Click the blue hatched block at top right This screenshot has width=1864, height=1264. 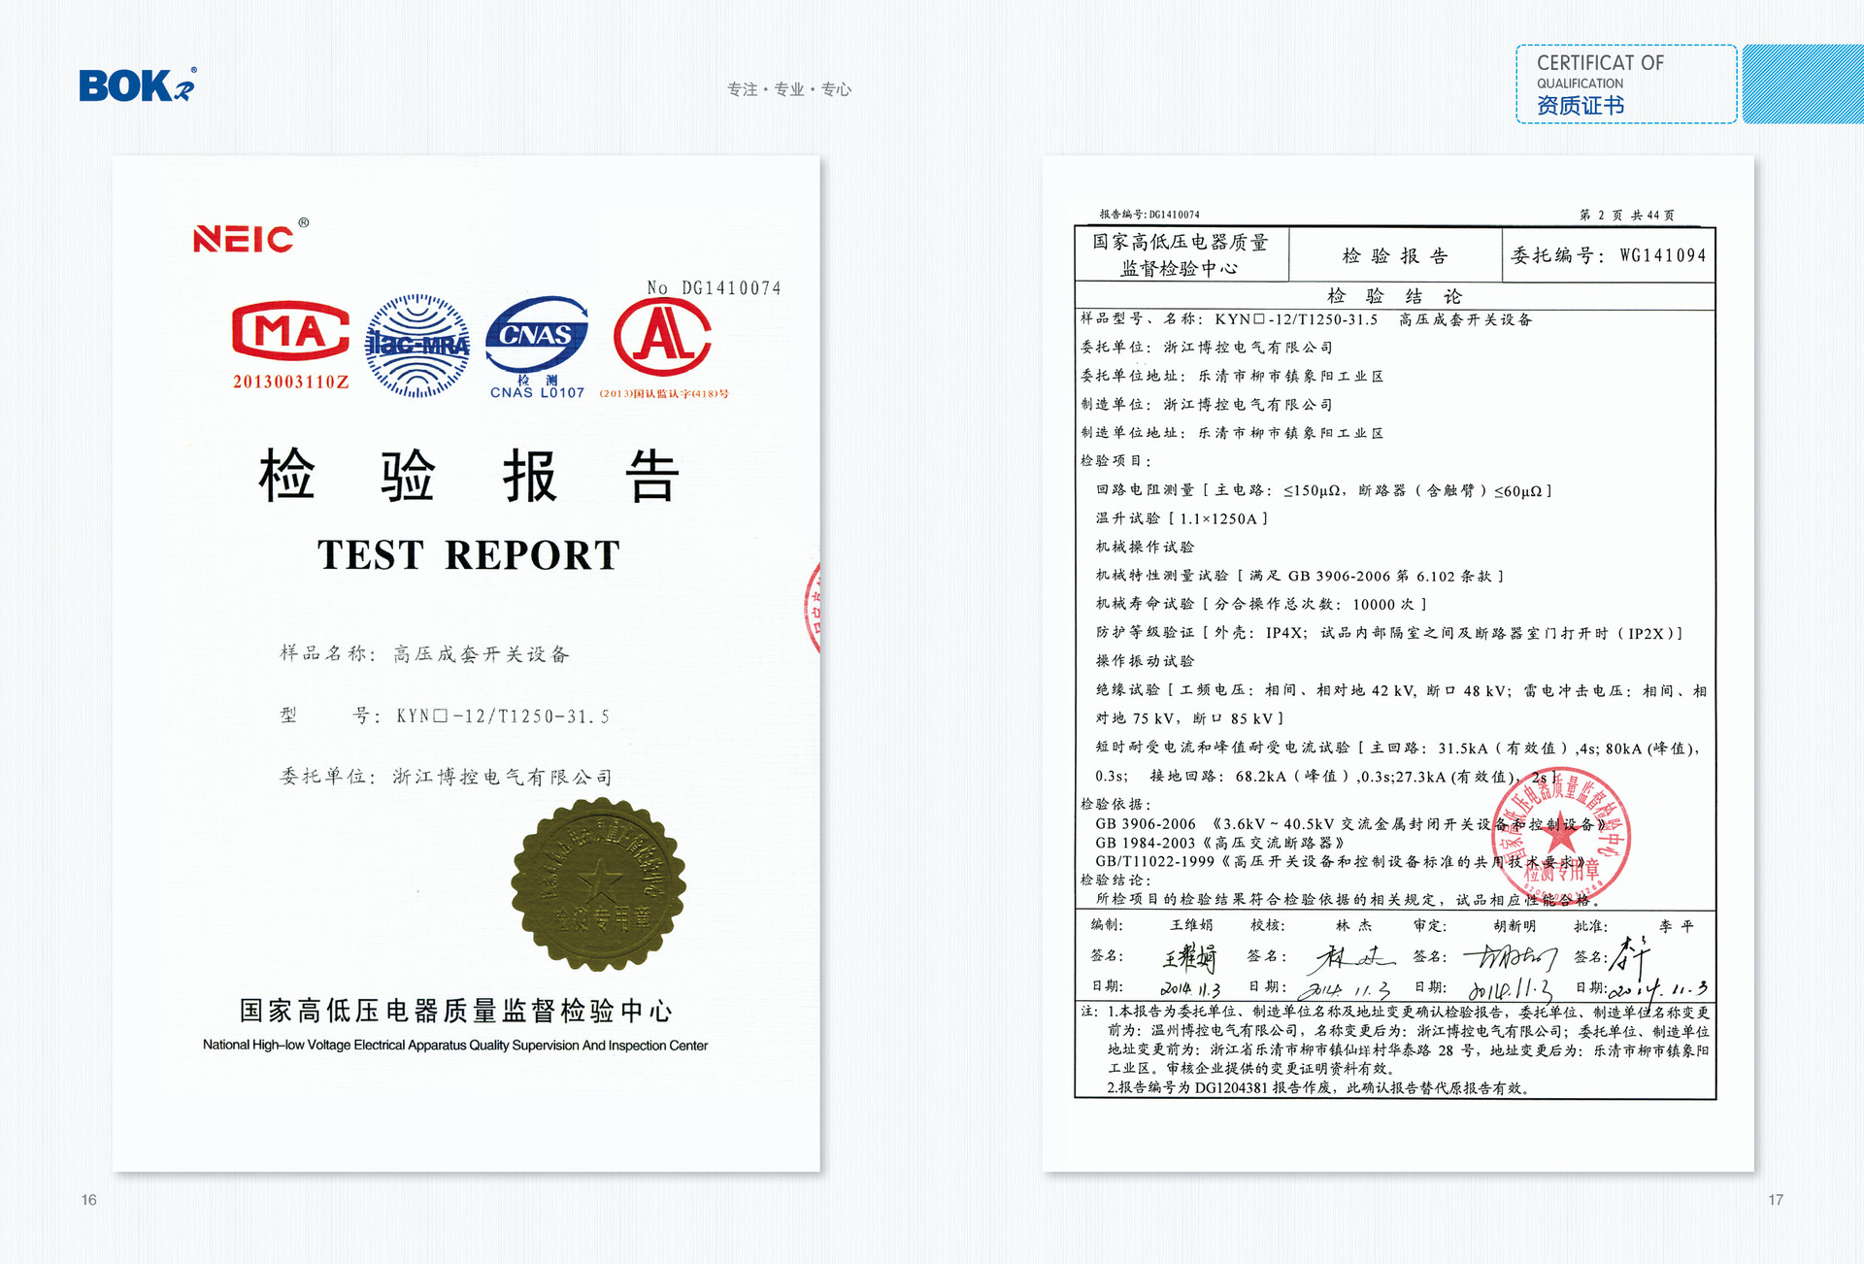[1803, 83]
